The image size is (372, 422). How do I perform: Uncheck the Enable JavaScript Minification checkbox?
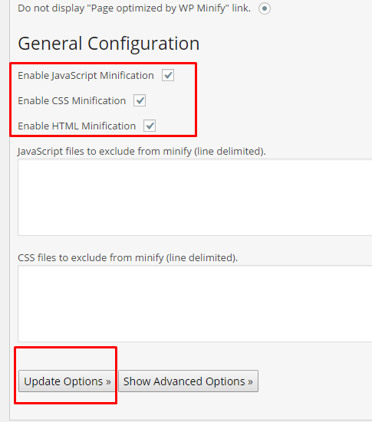point(168,75)
